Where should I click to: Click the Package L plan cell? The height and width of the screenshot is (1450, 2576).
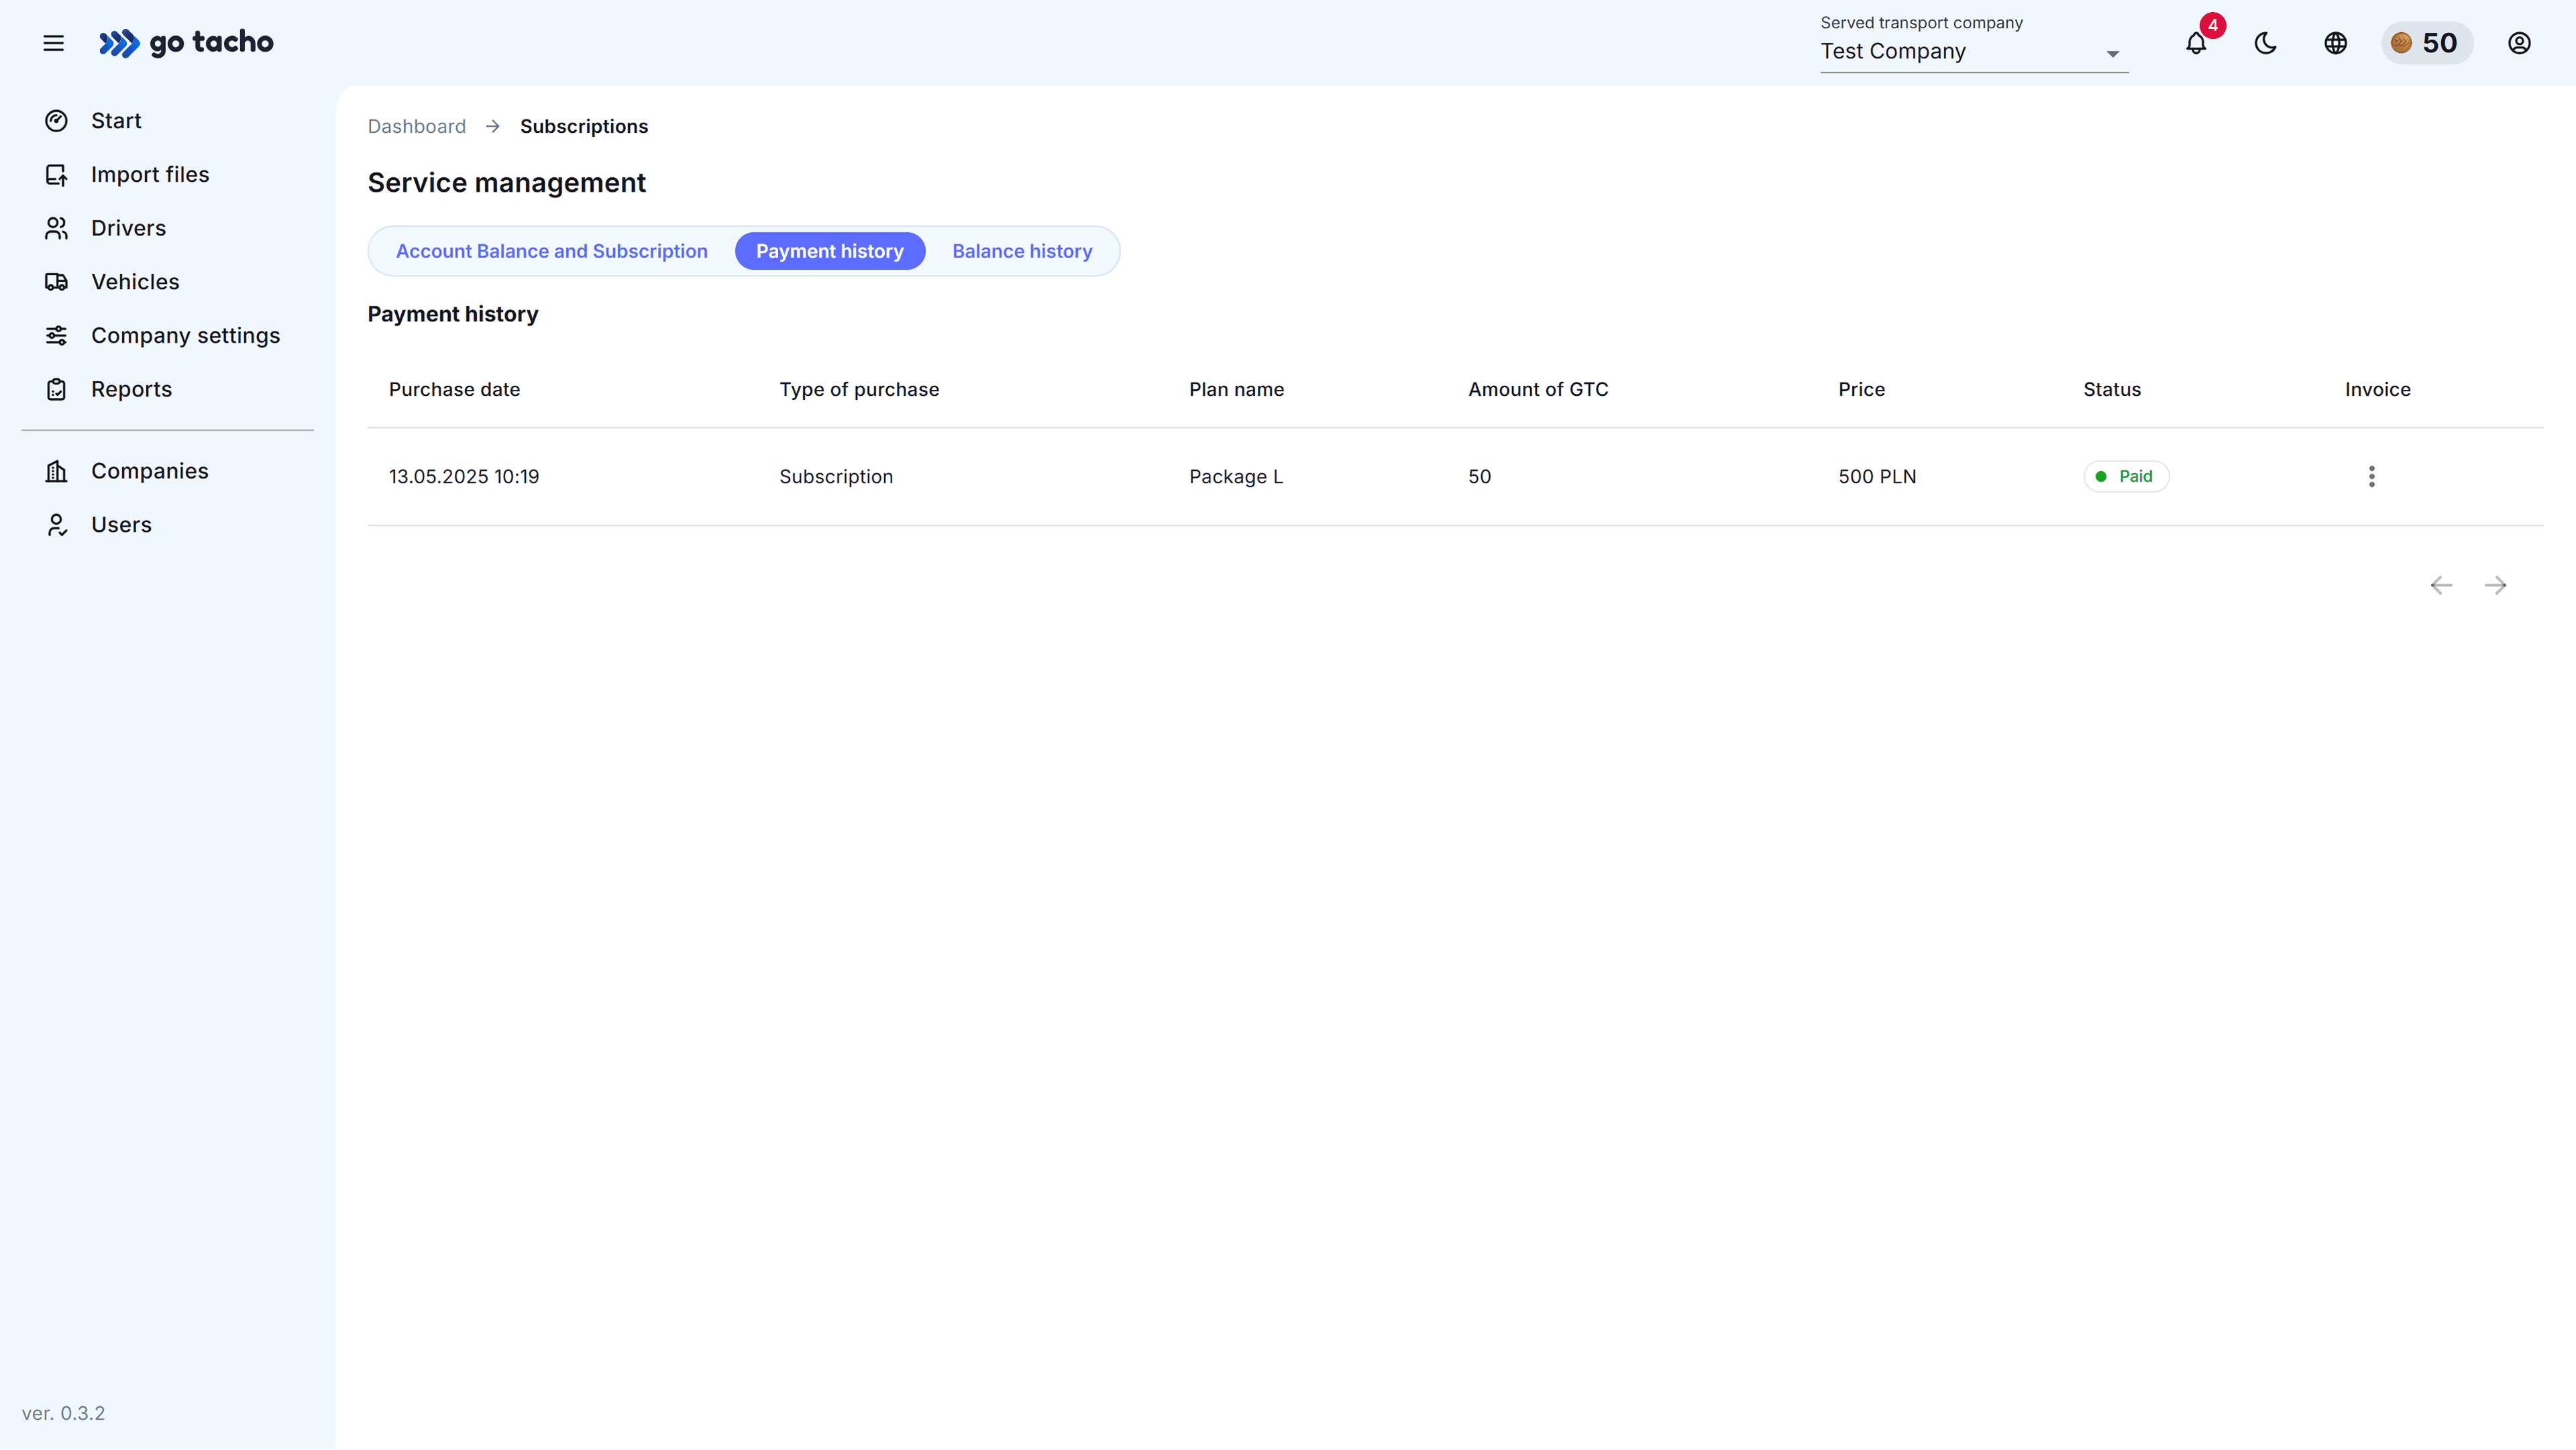[x=1236, y=477]
